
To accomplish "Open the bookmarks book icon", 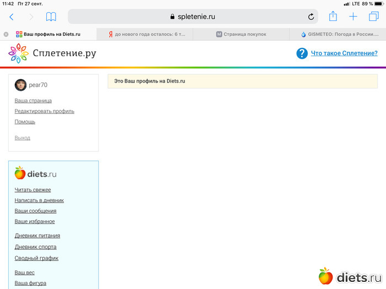I will point(51,17).
